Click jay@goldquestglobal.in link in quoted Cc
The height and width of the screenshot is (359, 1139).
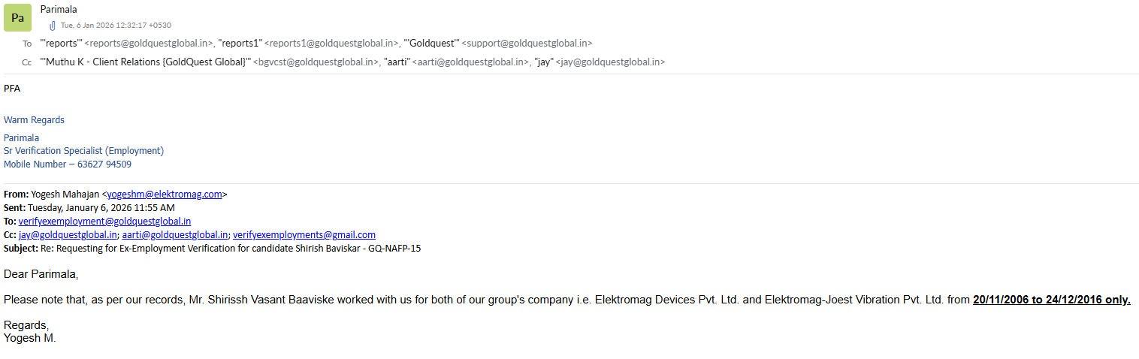click(68, 235)
